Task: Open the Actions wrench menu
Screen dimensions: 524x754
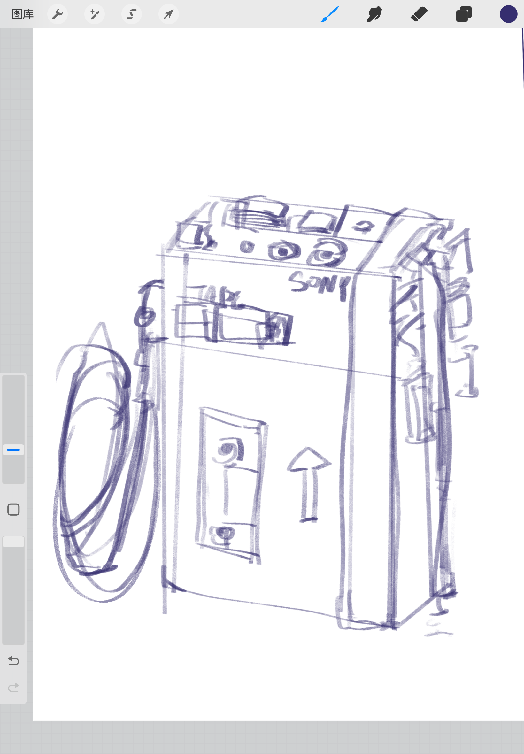Action: (x=58, y=14)
